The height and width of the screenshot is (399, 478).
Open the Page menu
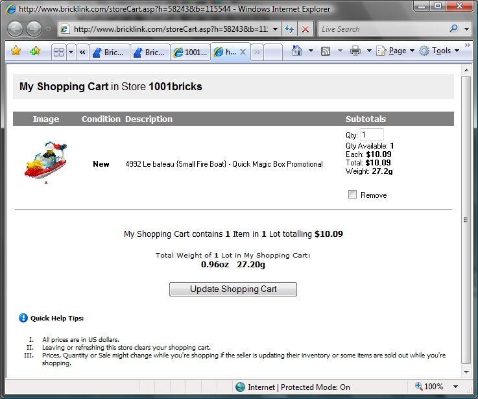pos(396,51)
